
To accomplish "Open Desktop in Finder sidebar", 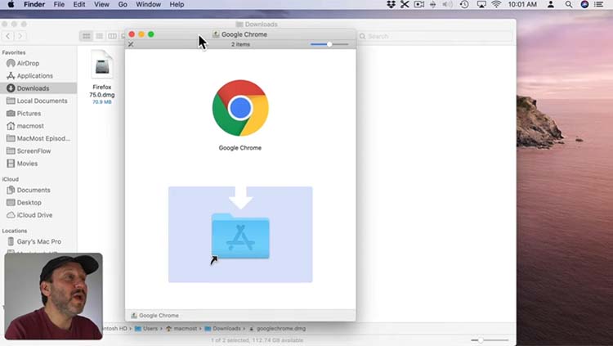I will pos(38,202).
